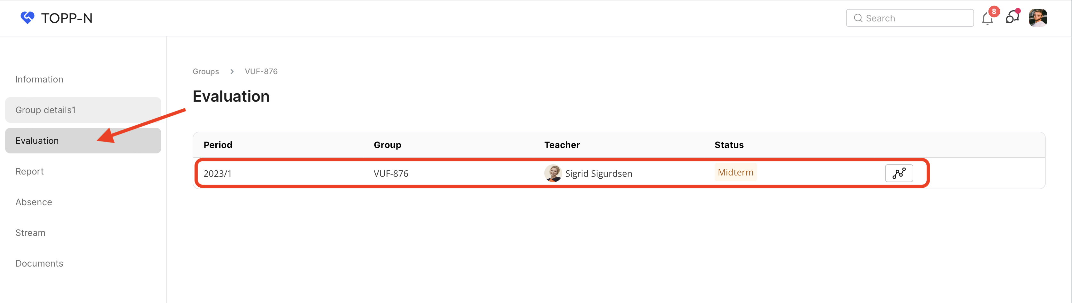Open the Absence section
1072x303 pixels.
coord(34,202)
